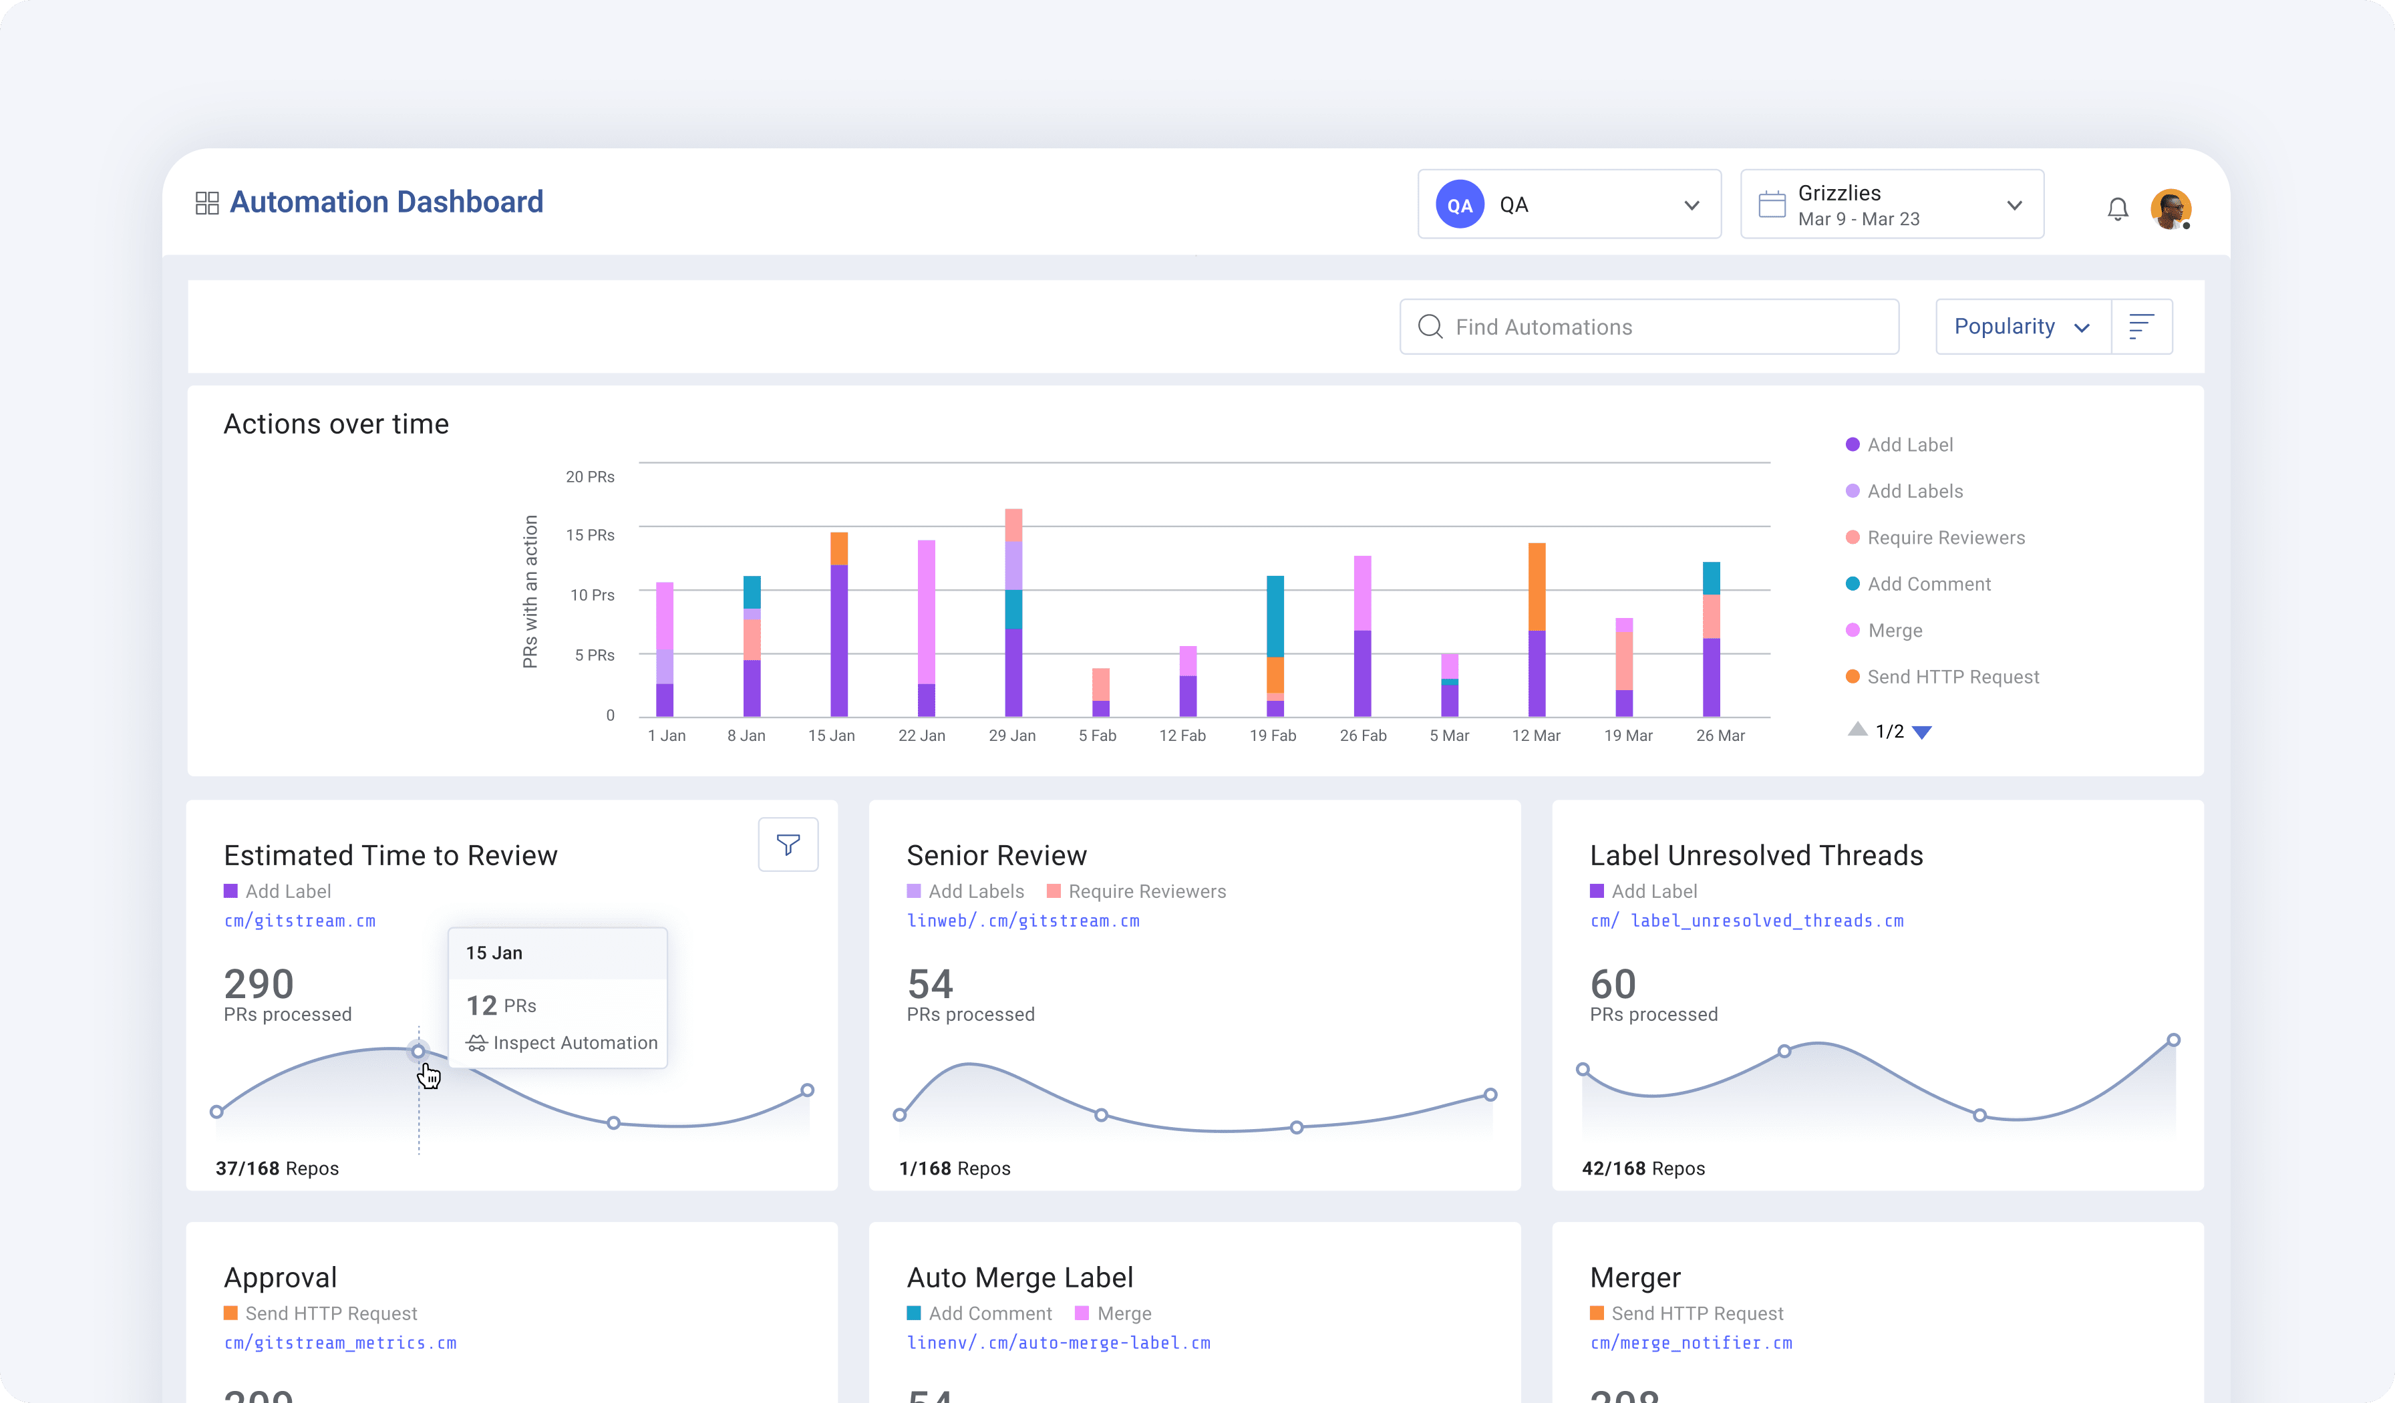Click the 42/168 Repos text
Image resolution: width=2395 pixels, height=1403 pixels.
tap(1643, 1168)
